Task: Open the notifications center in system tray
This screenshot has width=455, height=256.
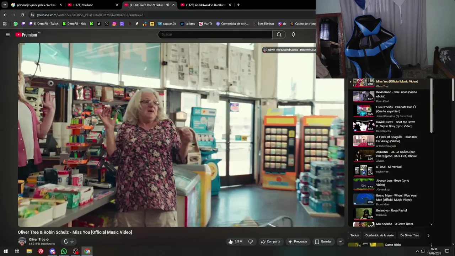Action: [447, 251]
